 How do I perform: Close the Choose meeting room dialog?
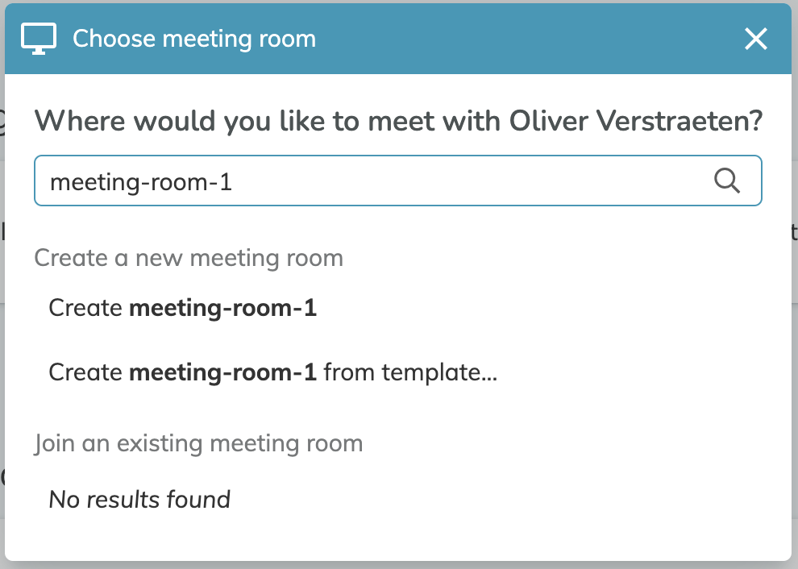756,39
